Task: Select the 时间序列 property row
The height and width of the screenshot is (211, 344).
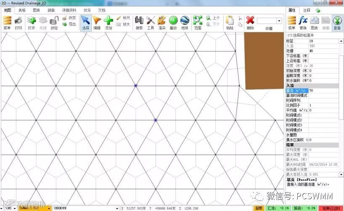Action: click(x=312, y=100)
